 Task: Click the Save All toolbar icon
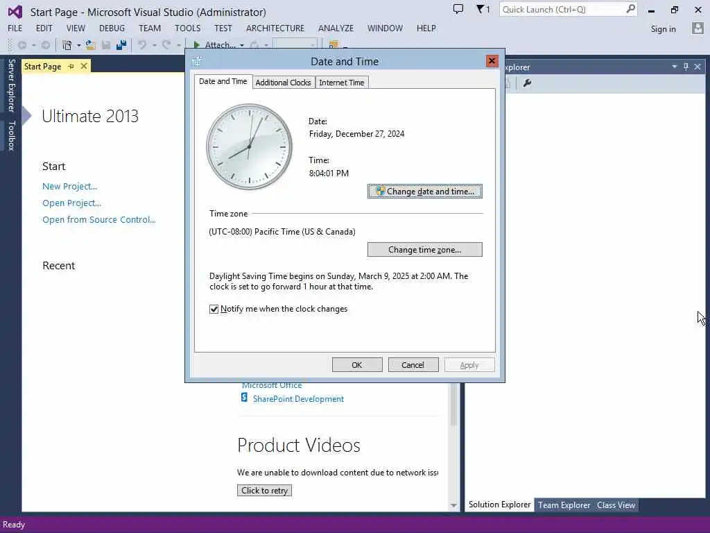121,45
